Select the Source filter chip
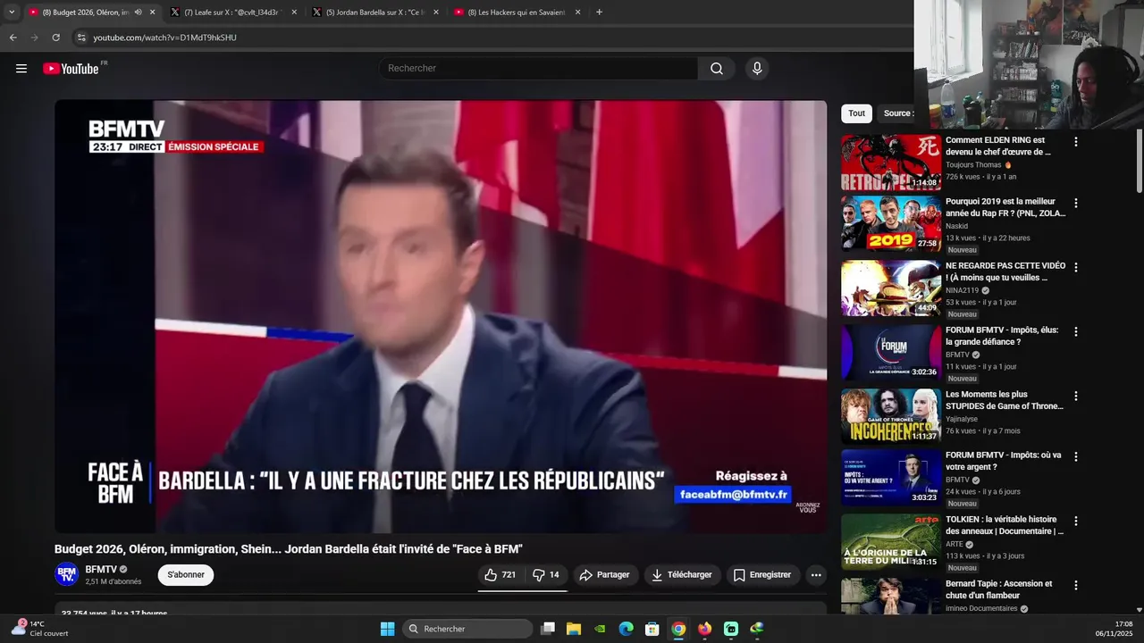This screenshot has width=1144, height=643. click(x=896, y=113)
